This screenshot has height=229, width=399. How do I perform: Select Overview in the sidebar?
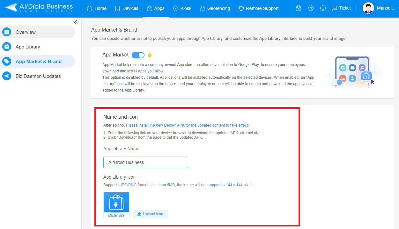coord(37,32)
